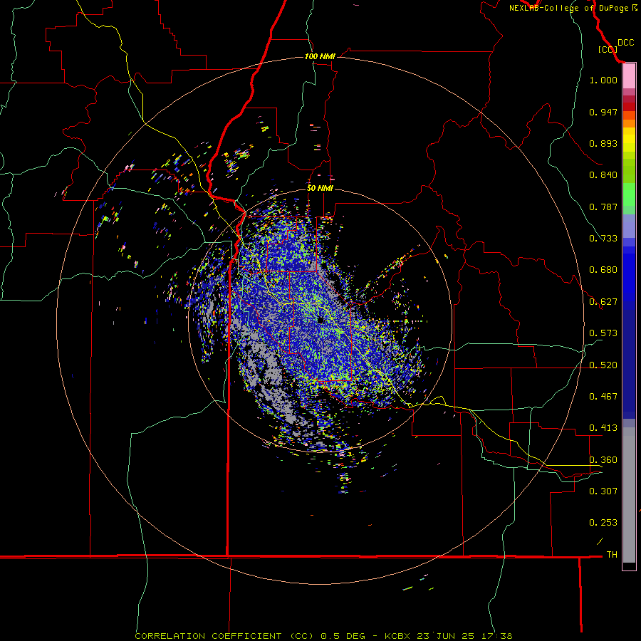641x641 pixels.
Task: Click the [CC] label beside the color bar
Action: (608, 49)
